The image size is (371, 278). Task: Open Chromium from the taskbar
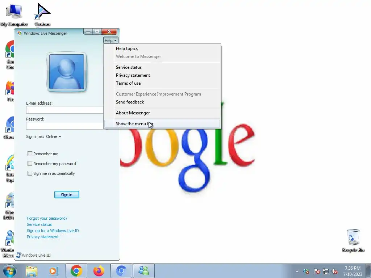(121, 271)
